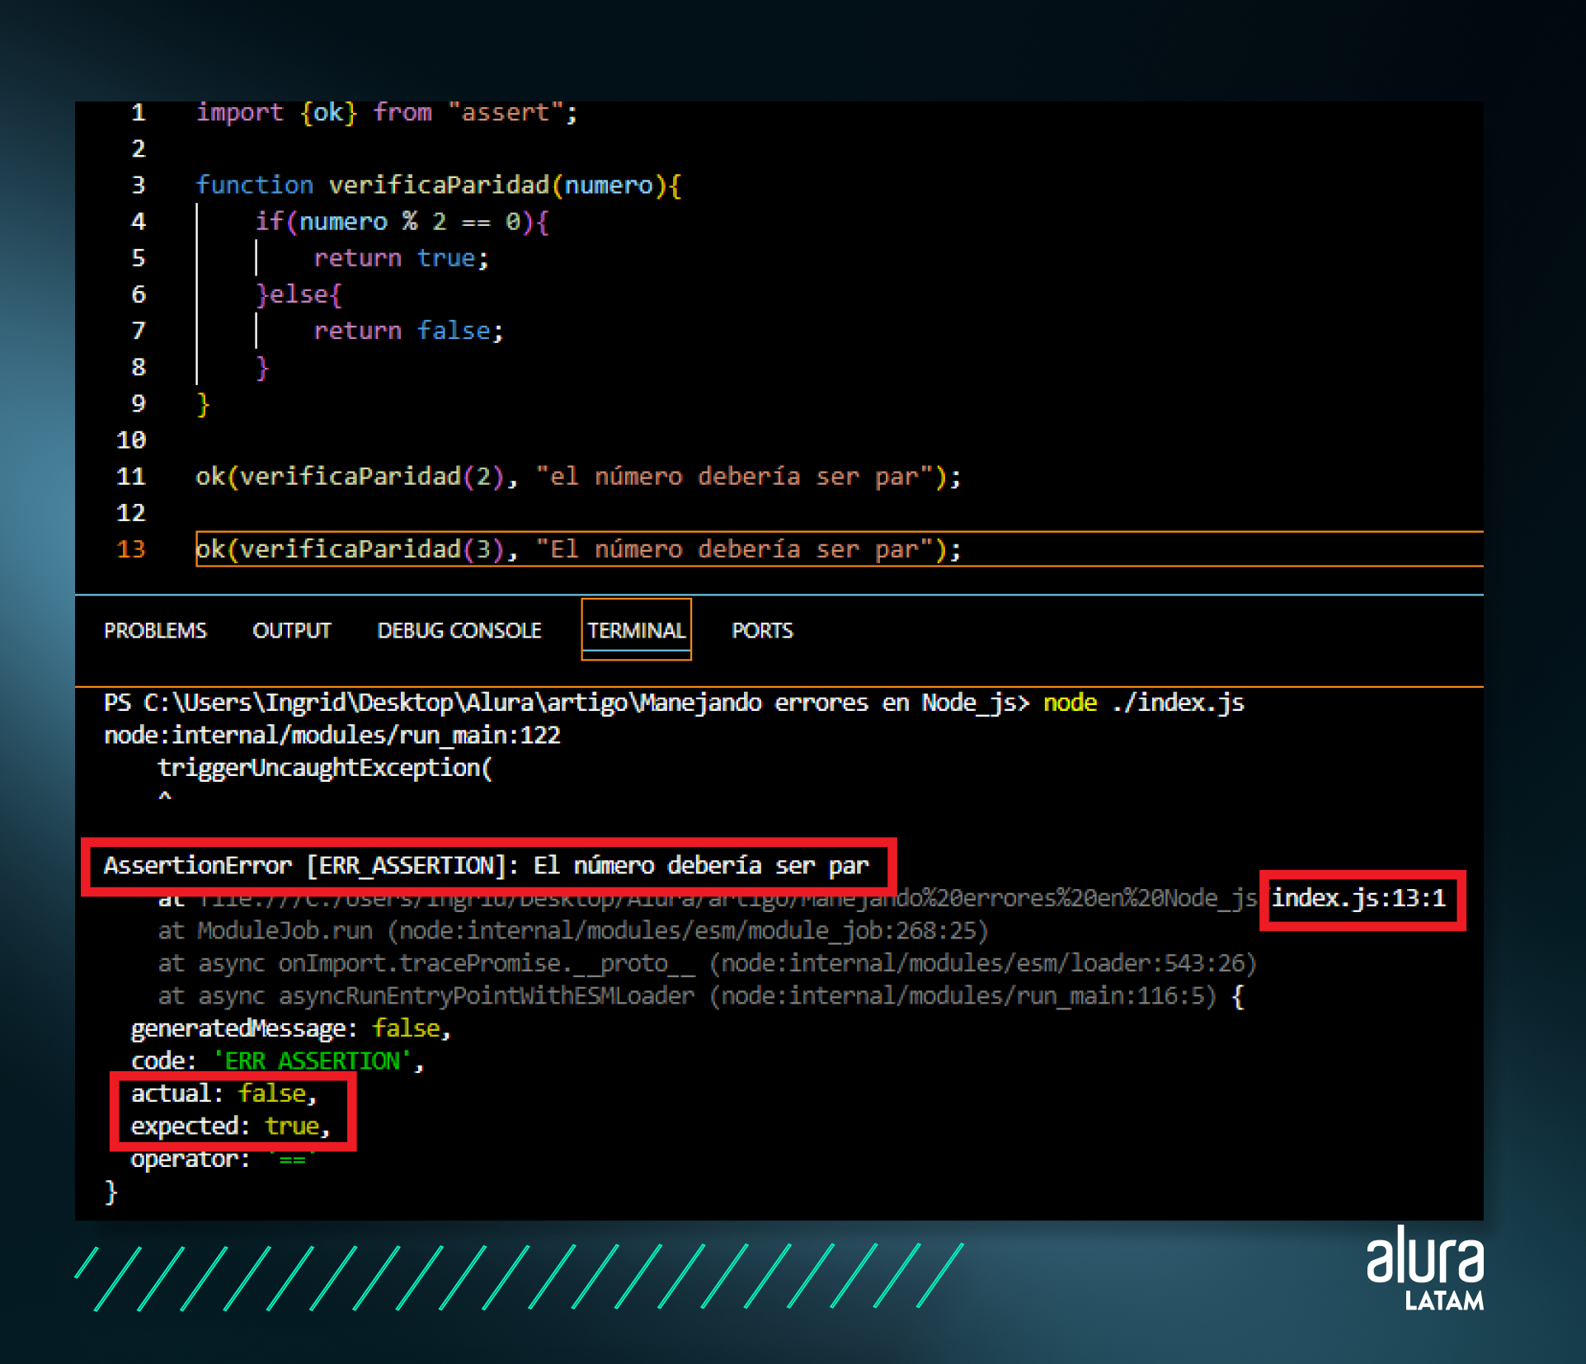Click the 'node:internal/modules/run_main:122' terminal line
The width and height of the screenshot is (1586, 1364).
[x=332, y=735]
